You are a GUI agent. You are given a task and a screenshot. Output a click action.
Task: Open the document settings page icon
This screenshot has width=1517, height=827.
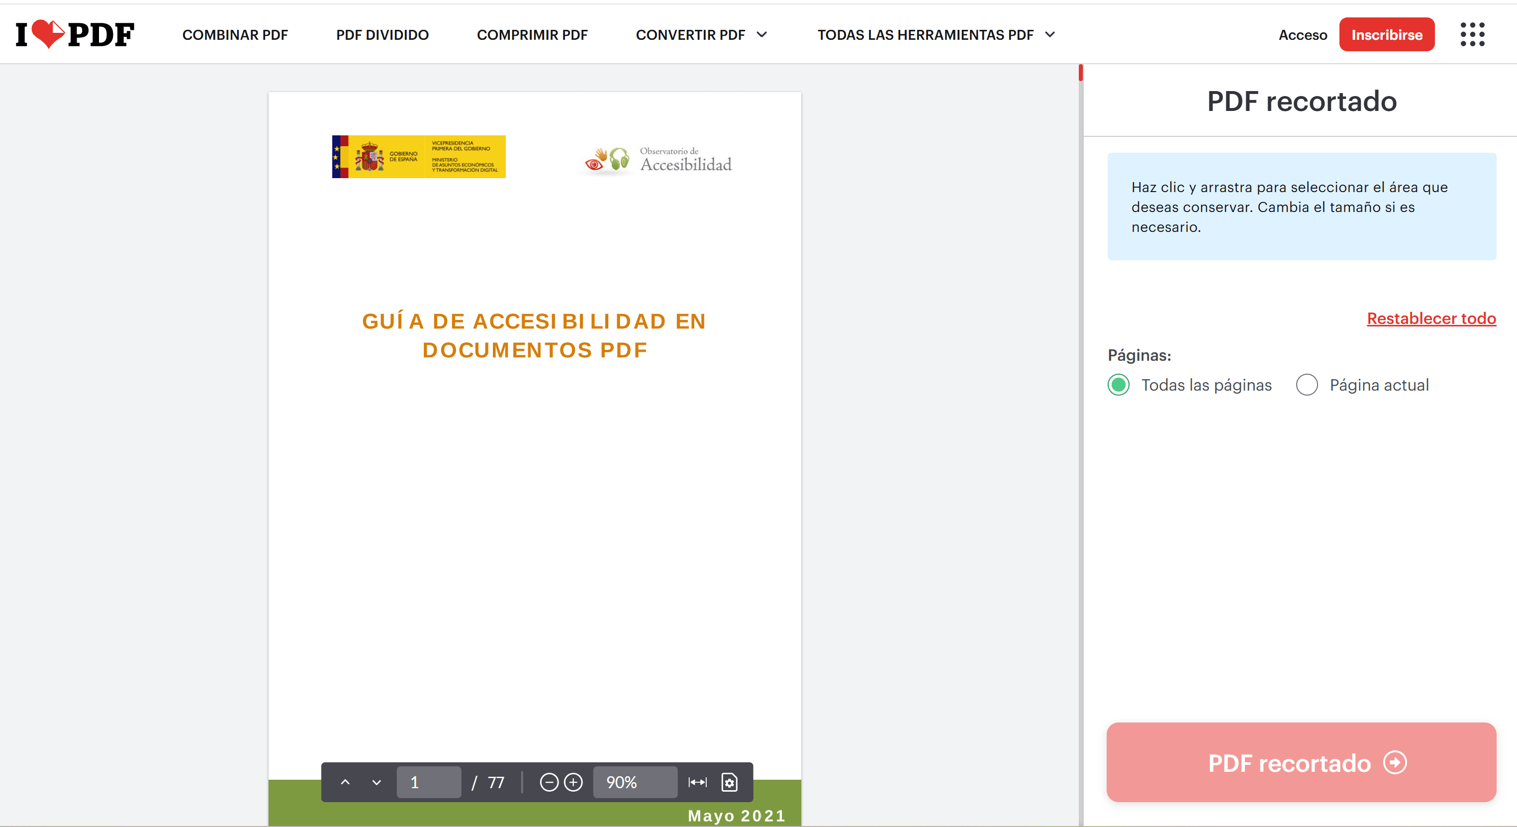tap(729, 782)
